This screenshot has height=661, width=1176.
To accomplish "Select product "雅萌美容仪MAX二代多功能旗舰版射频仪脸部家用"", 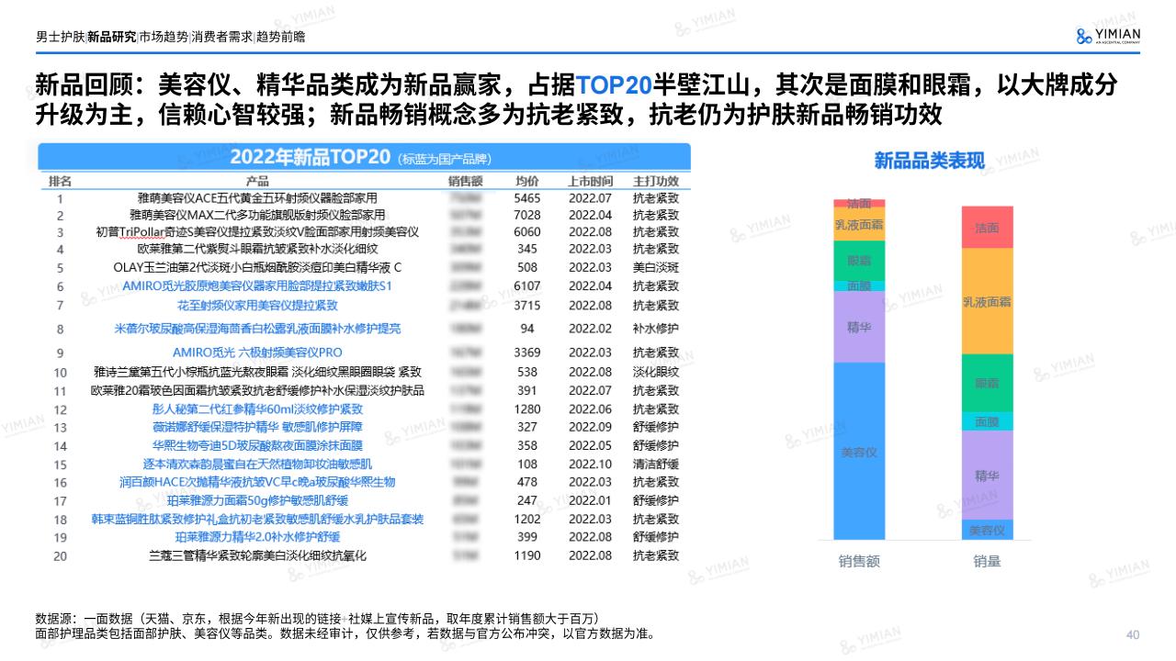I will click(x=258, y=215).
